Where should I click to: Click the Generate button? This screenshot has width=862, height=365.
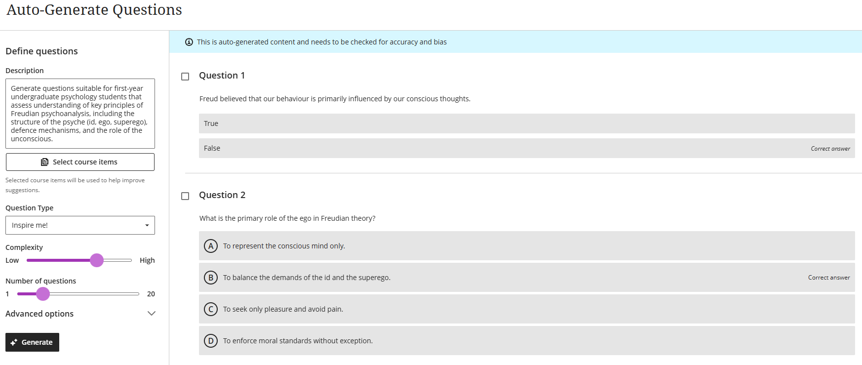[x=33, y=342]
